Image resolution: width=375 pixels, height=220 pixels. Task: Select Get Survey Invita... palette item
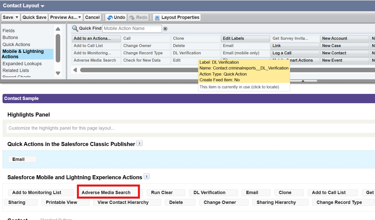pyautogui.click(x=295, y=39)
